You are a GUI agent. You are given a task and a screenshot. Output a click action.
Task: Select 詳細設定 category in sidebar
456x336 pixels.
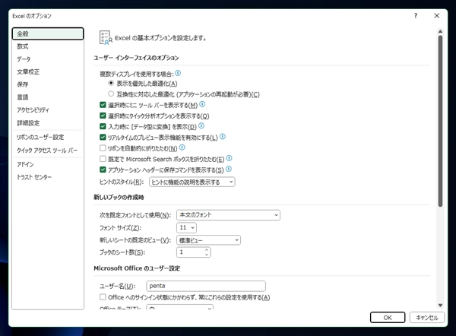coord(48,122)
